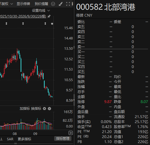
Task: Open volume indicator settings gear
Action: click(x=44, y=109)
